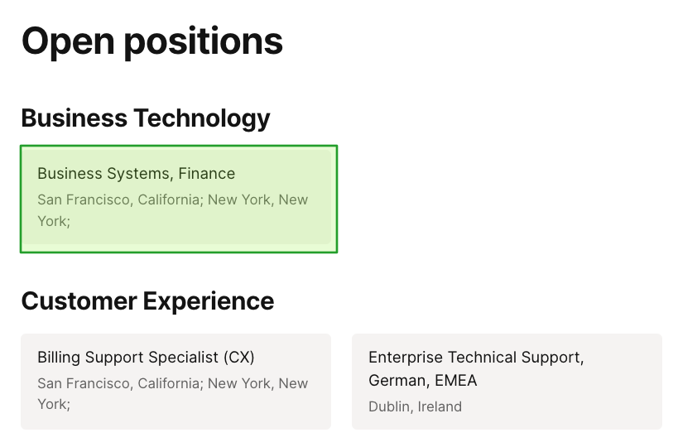Open Enterprise Technical Support, German, EMEA card
The image size is (678, 447).
[x=507, y=382]
